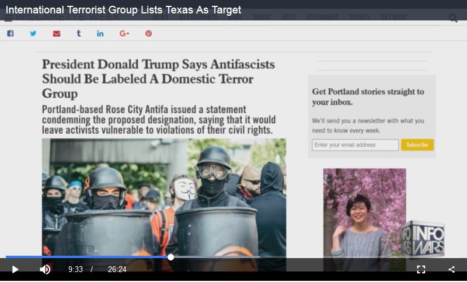The height and width of the screenshot is (282, 467).
Task: Click the video title International Terrorist Group
Action: pos(123,10)
